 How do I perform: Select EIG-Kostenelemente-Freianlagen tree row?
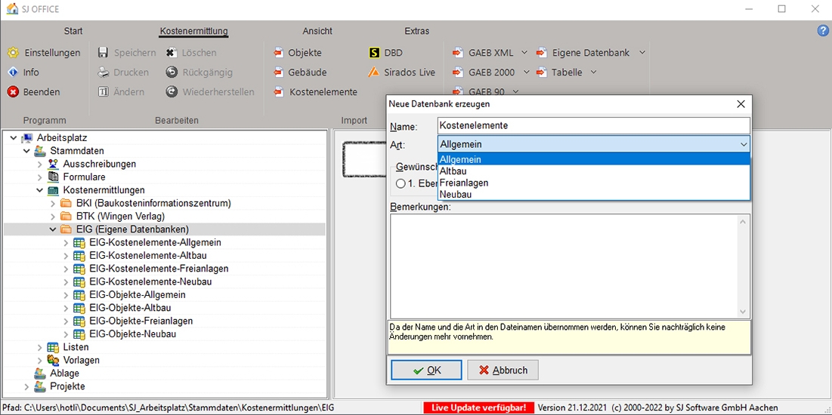point(159,268)
